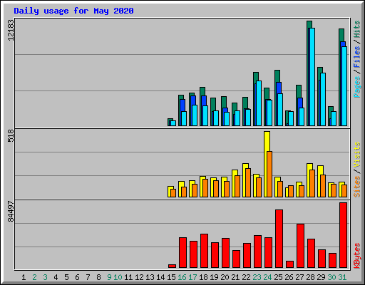
Task: Click day 21 on the date axis
Action: (x=235, y=277)
